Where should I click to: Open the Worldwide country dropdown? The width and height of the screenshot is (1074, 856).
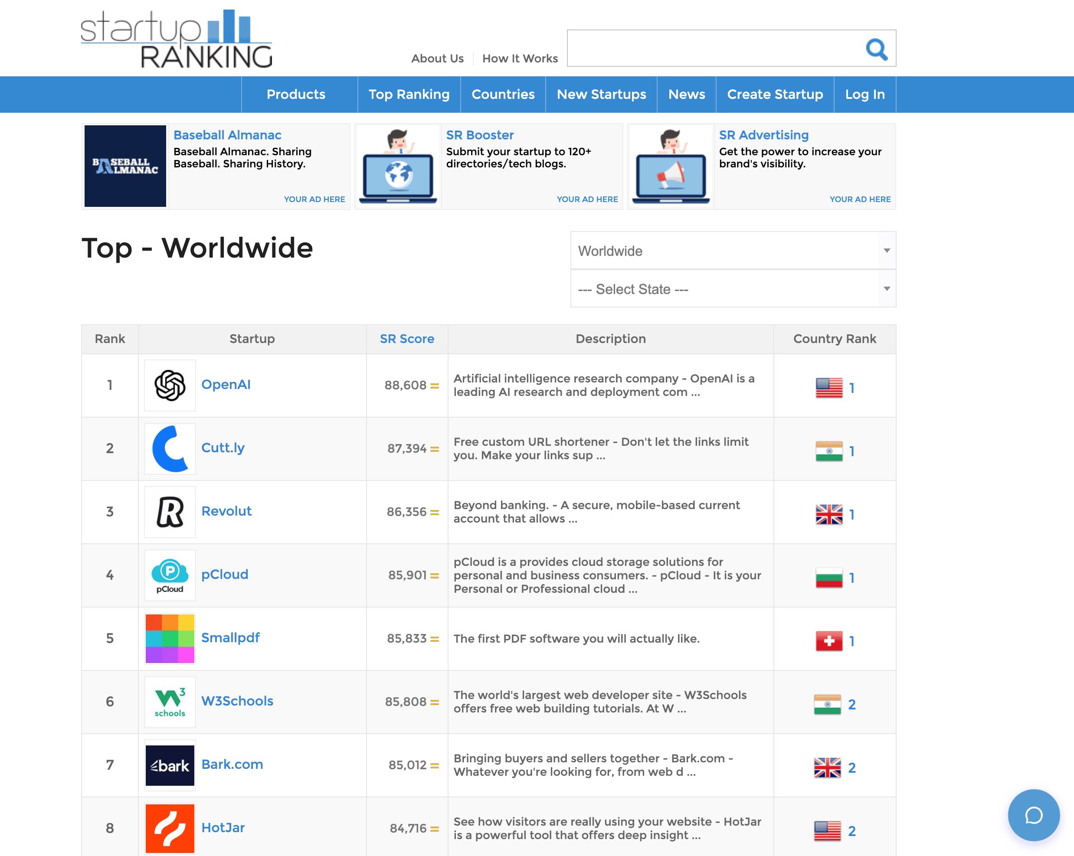(x=733, y=251)
